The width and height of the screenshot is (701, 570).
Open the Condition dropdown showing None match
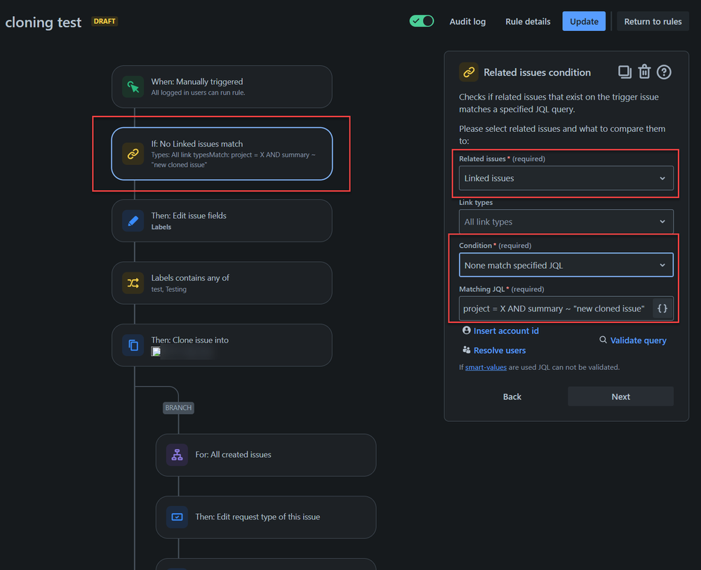(566, 265)
